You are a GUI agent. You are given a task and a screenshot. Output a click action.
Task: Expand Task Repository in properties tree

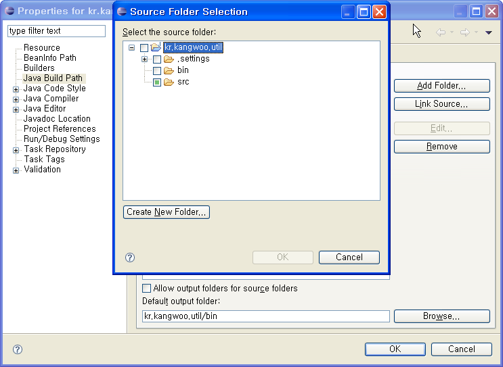pyautogui.click(x=16, y=150)
